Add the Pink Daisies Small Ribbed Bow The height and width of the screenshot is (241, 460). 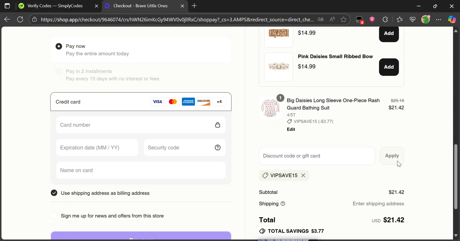(389, 67)
